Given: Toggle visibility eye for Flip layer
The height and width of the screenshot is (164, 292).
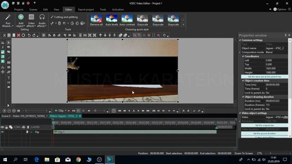Looking at the screenshot, I should (2, 132).
